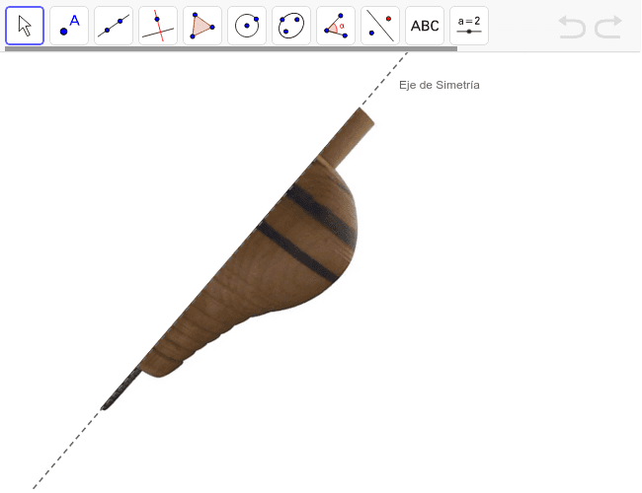Click the Undo arrow
Screen dimensions: 642x493
(572, 27)
